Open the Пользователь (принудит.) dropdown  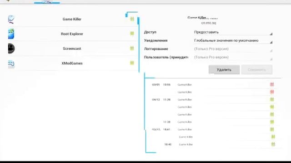point(233,58)
